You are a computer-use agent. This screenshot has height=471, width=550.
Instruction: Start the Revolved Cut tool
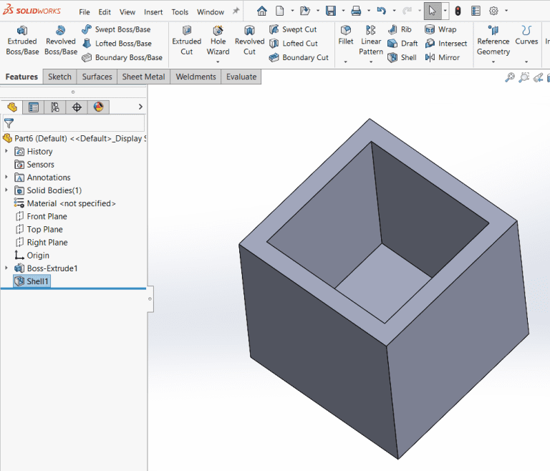click(x=249, y=41)
